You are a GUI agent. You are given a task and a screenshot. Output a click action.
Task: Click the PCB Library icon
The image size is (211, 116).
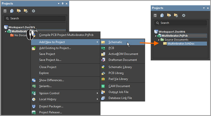[103, 73]
